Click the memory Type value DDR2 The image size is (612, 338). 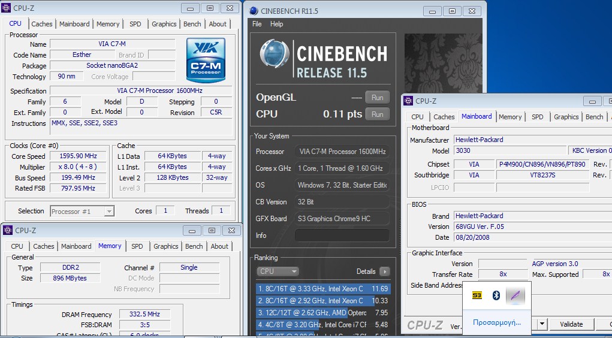pyautogui.click(x=71, y=268)
